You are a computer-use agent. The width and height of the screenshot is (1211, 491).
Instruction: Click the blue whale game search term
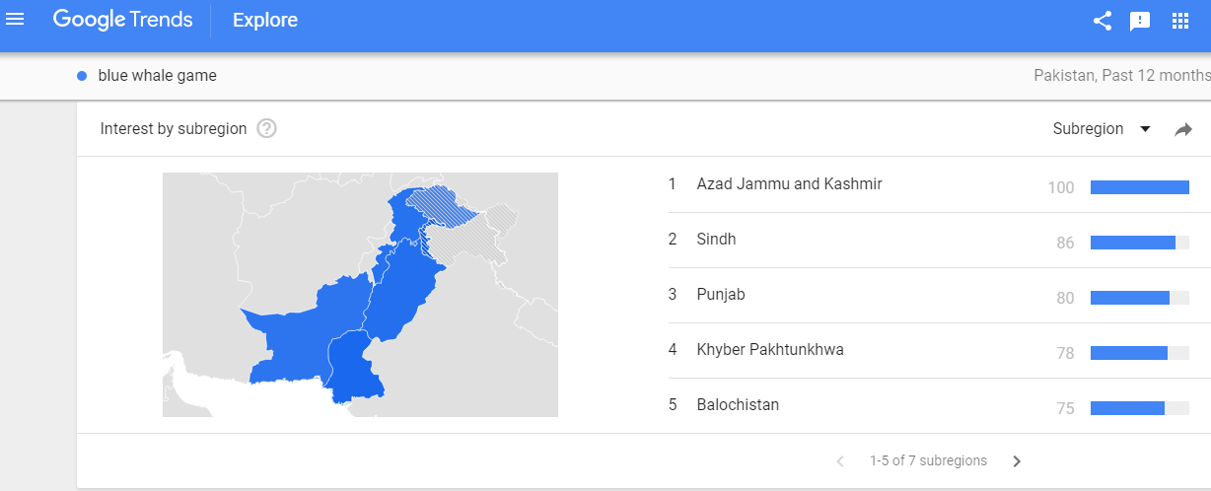click(158, 75)
